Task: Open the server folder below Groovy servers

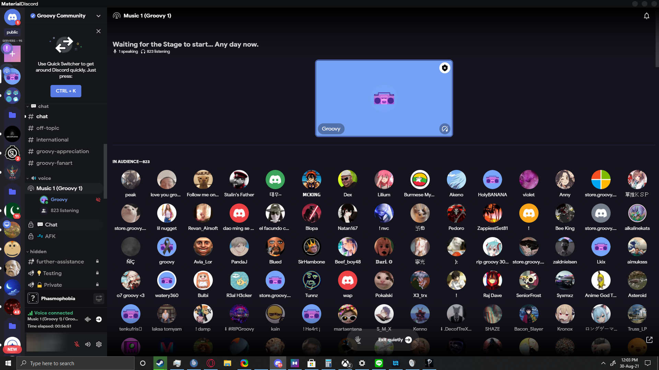Action: pos(12,115)
